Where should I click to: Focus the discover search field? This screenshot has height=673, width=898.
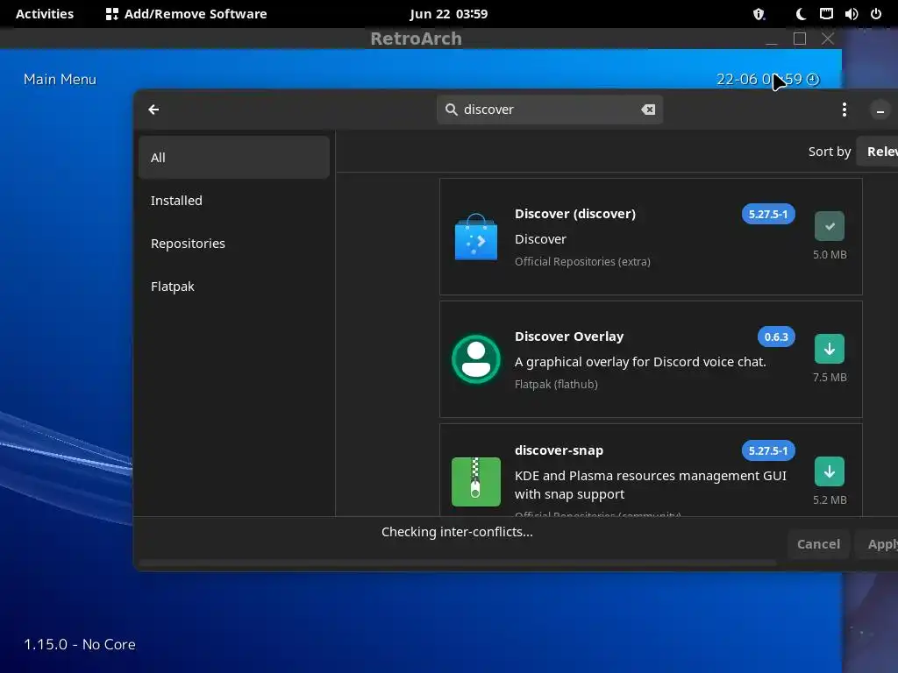(x=550, y=110)
